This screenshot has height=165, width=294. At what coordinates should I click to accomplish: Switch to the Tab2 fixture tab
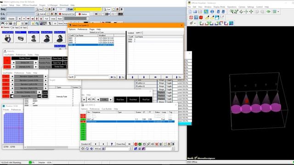tap(16, 27)
